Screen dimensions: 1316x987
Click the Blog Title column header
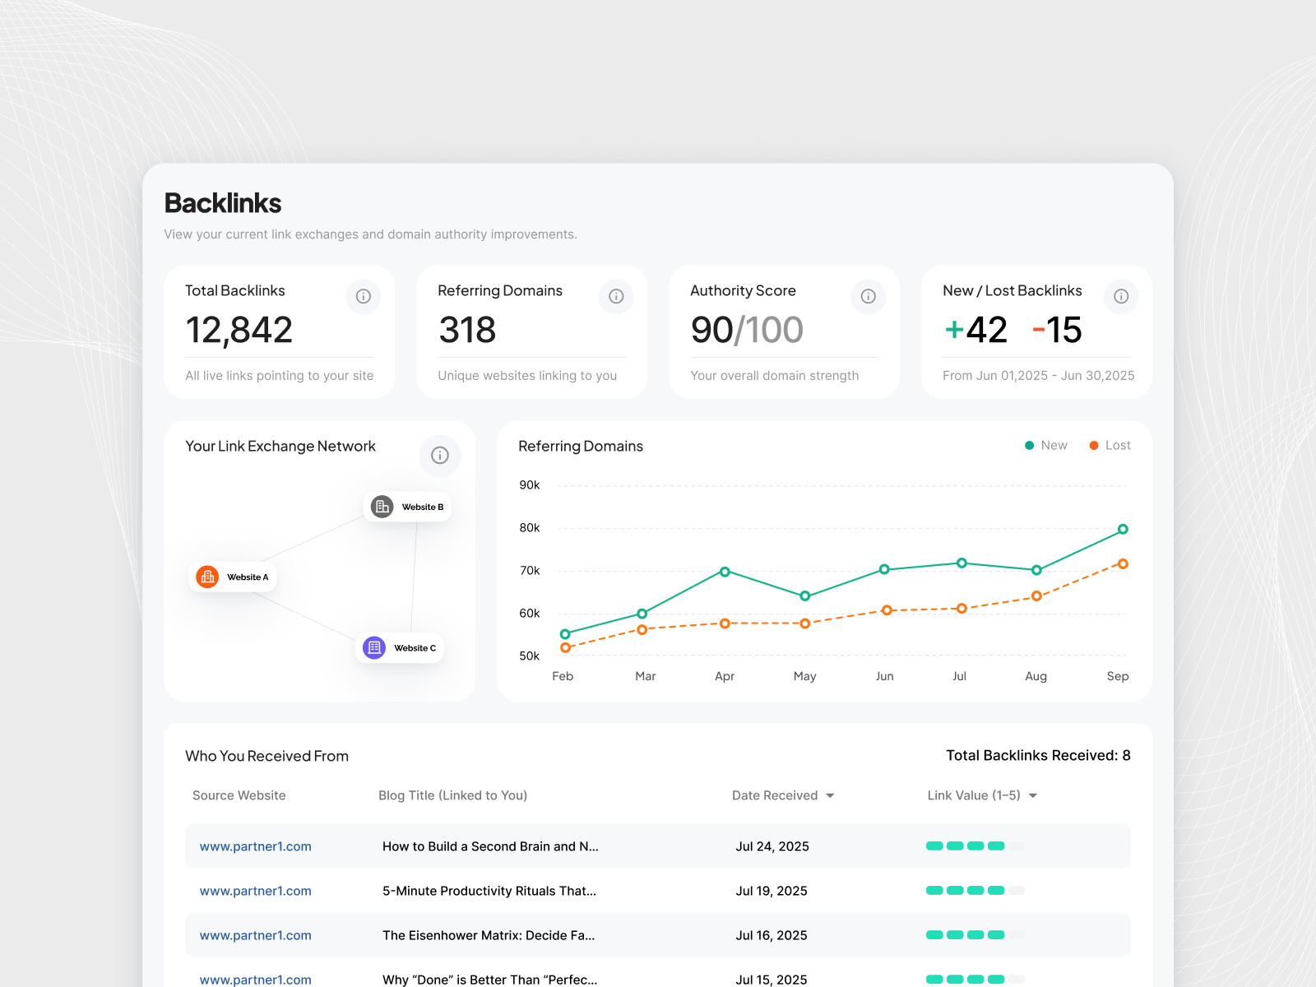453,795
